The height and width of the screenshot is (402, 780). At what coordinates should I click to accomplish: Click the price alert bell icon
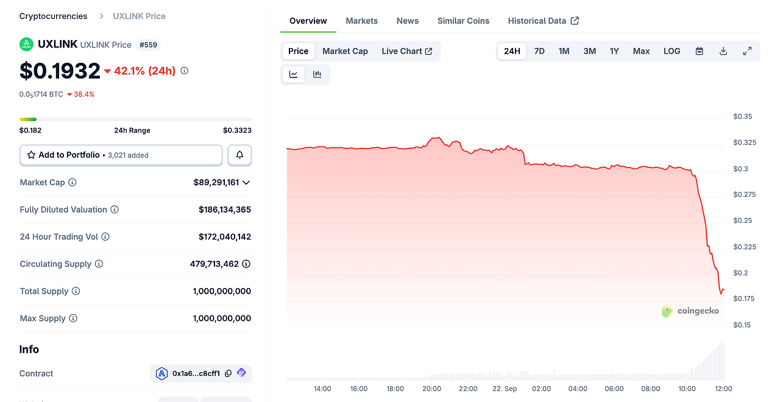pos(239,155)
